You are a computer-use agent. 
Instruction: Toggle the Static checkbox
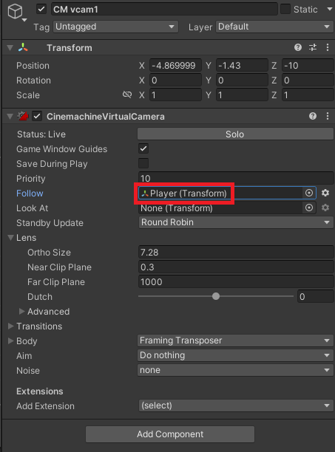click(x=285, y=9)
